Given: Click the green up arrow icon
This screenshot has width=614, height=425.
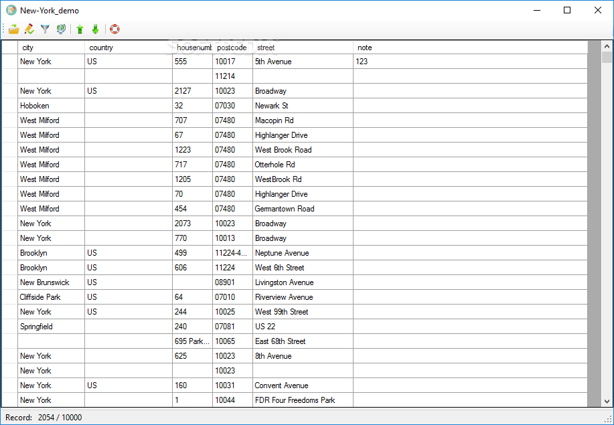Looking at the screenshot, I should pos(80,29).
